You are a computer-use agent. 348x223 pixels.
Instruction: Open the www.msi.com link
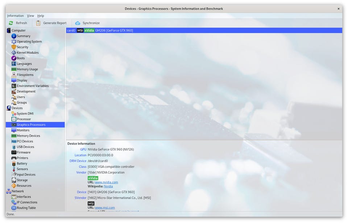(x=105, y=208)
